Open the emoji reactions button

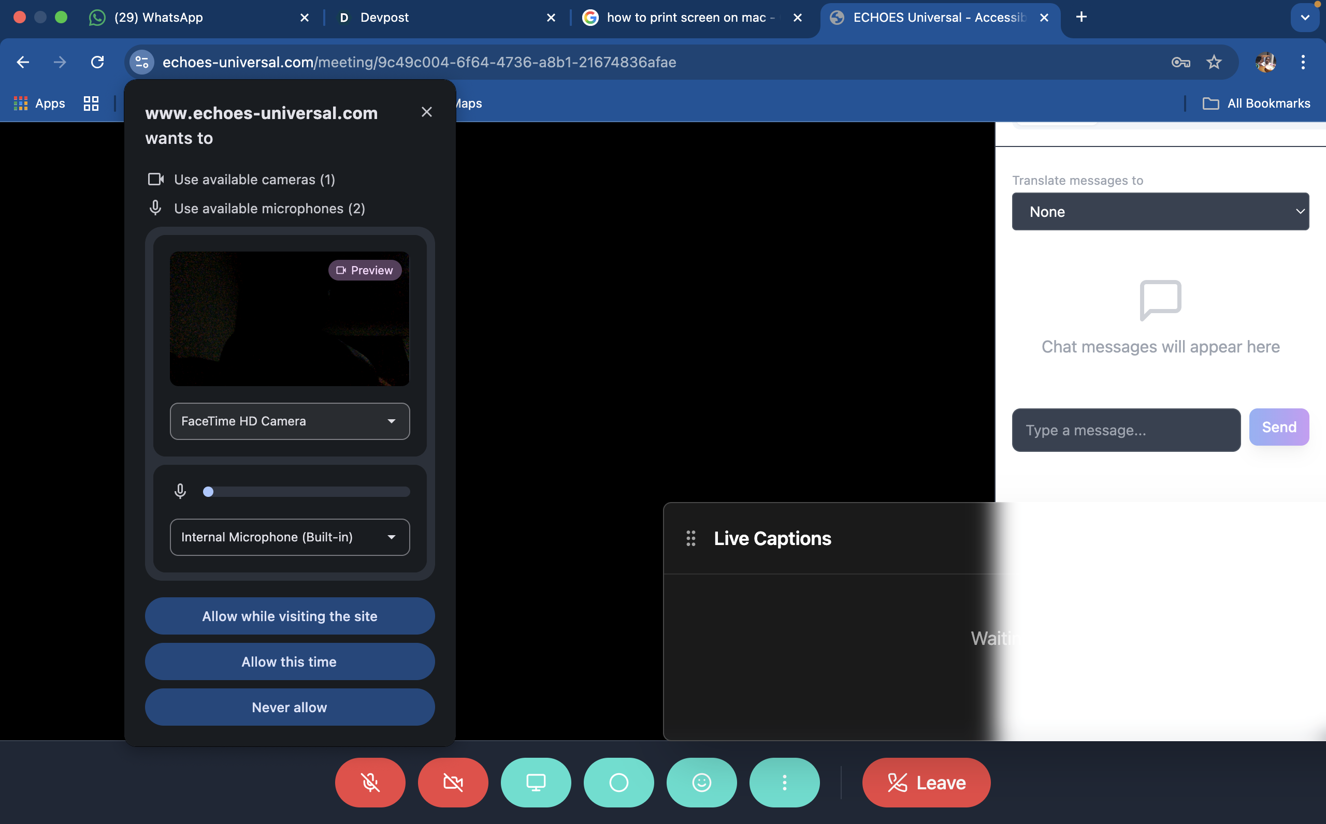pyautogui.click(x=702, y=783)
